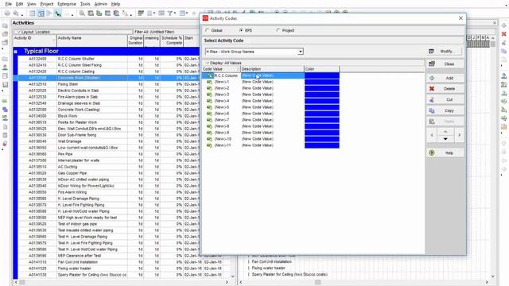Collapse the Typical Floor group

coord(15,52)
